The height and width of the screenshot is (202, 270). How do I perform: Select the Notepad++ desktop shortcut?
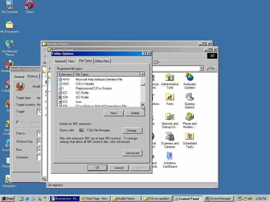coord(9,181)
